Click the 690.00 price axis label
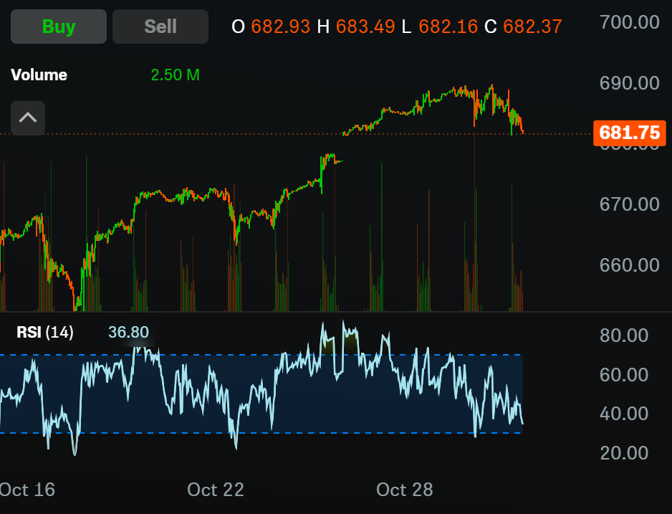This screenshot has width=672, height=514. coord(629,83)
